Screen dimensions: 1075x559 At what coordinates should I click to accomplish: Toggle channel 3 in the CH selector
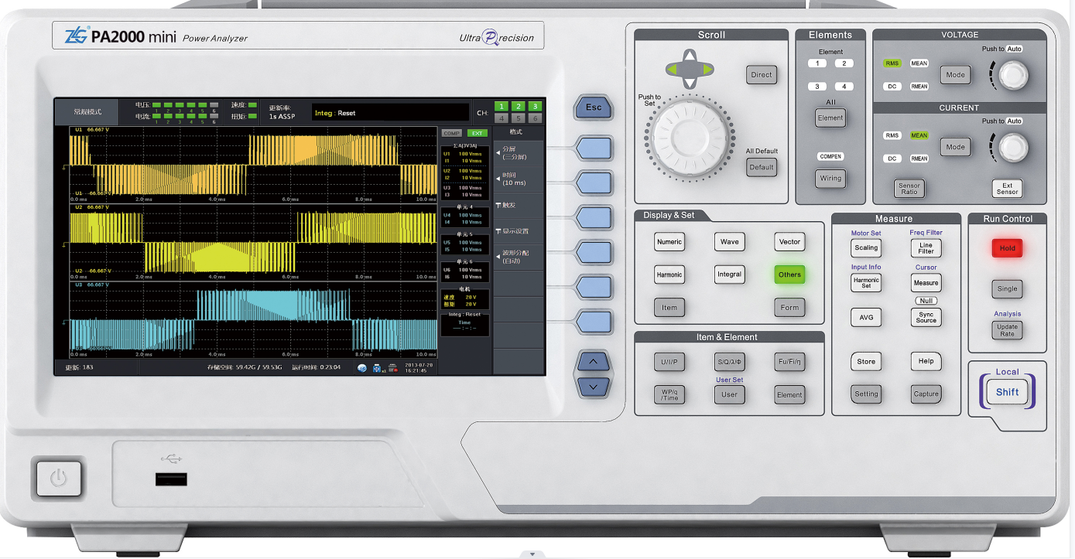pyautogui.click(x=534, y=107)
